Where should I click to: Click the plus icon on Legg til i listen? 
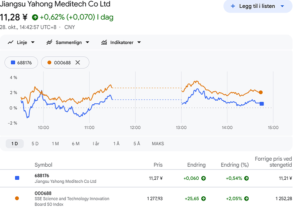pos(233,6)
